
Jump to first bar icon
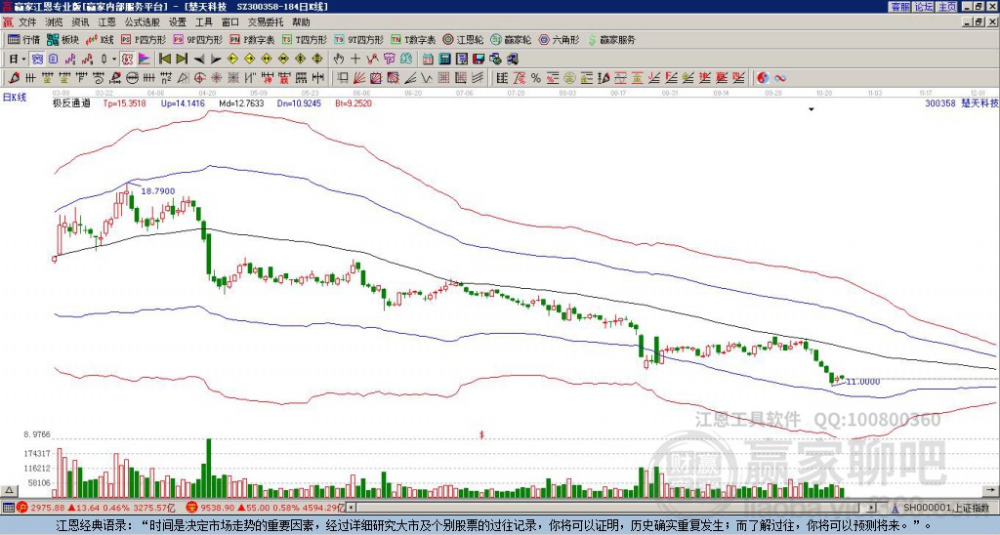pyautogui.click(x=164, y=60)
